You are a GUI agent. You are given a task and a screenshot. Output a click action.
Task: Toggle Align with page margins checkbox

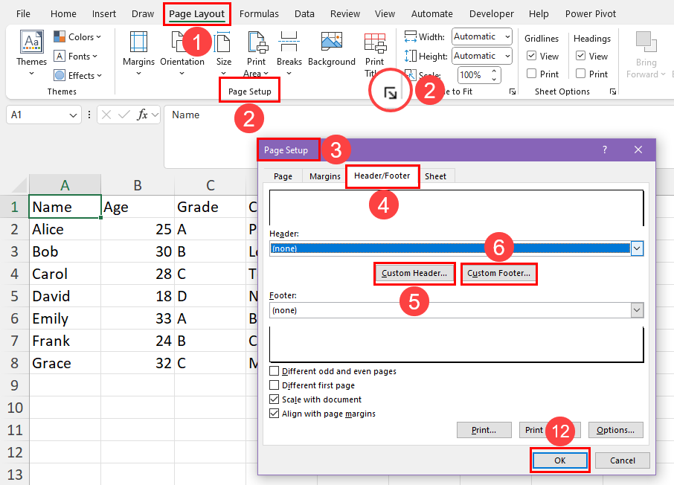click(274, 413)
